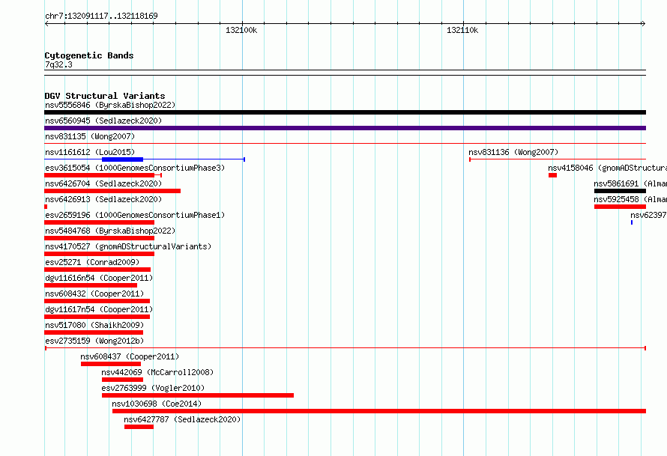667x456 pixels.
Task: Click nsv5484768 (ByrskaBishop2022) label
Action: tap(110, 231)
